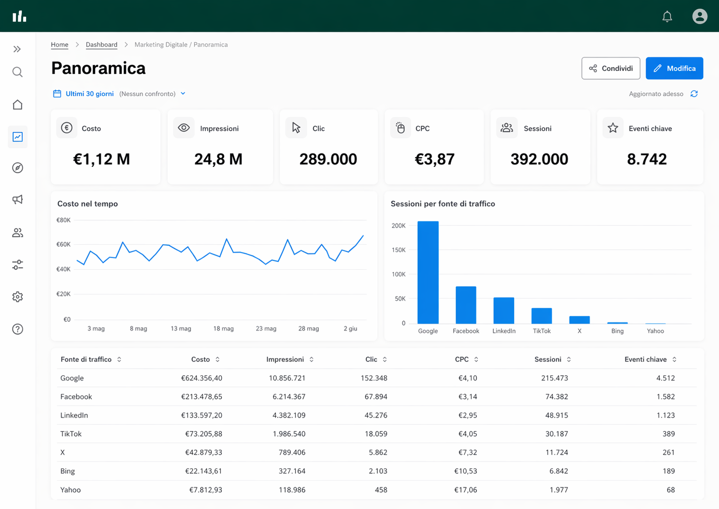Open the audience people sidebar icon

(x=17, y=233)
